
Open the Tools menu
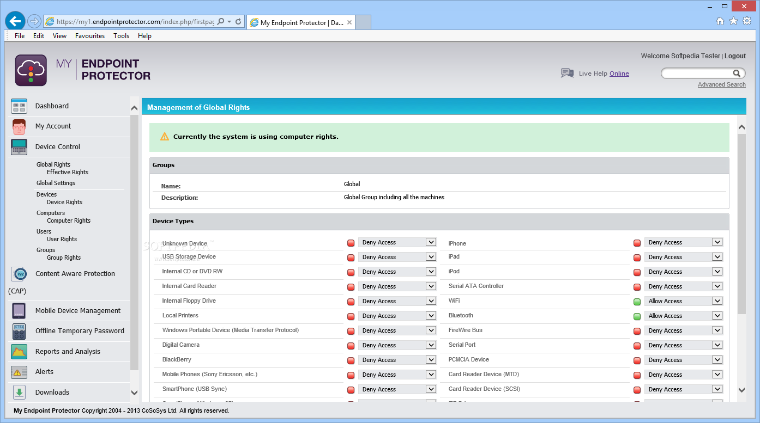(122, 36)
